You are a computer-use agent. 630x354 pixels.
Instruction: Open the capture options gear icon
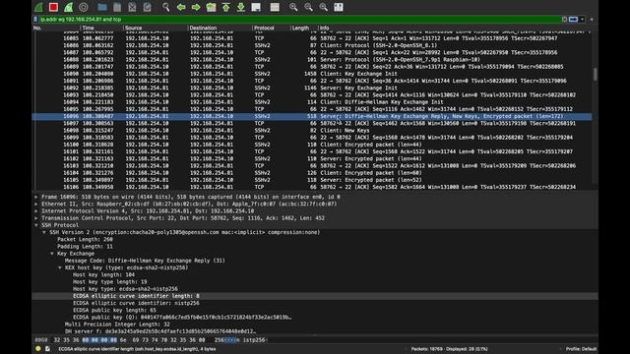click(x=83, y=7)
